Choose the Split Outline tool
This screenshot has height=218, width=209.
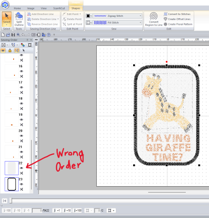(19, 19)
